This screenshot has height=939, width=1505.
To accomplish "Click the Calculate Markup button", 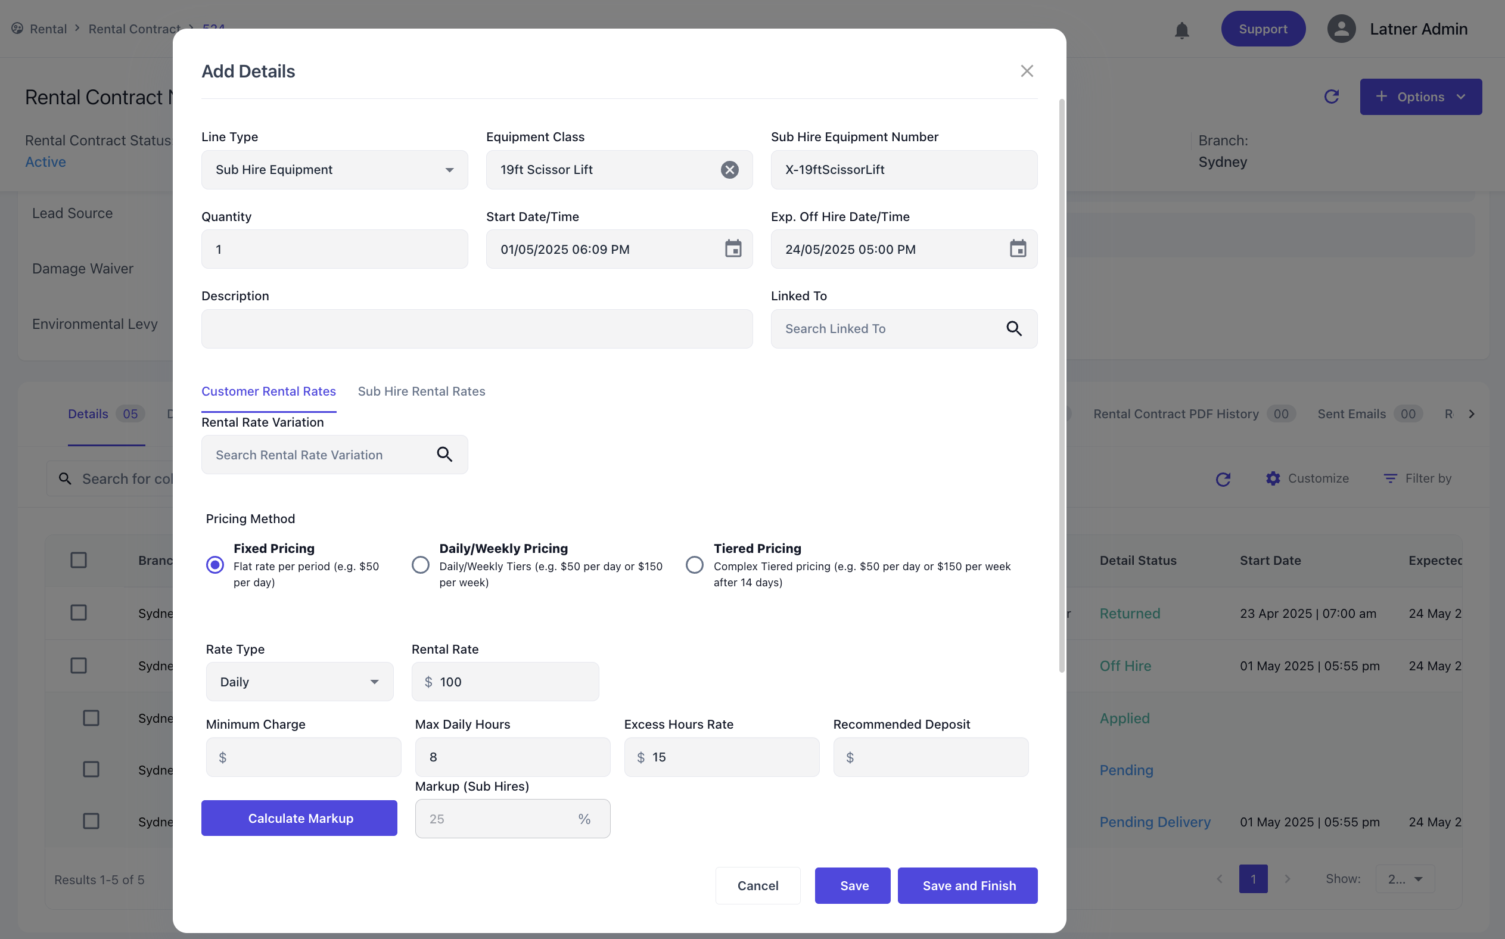I will [299, 819].
